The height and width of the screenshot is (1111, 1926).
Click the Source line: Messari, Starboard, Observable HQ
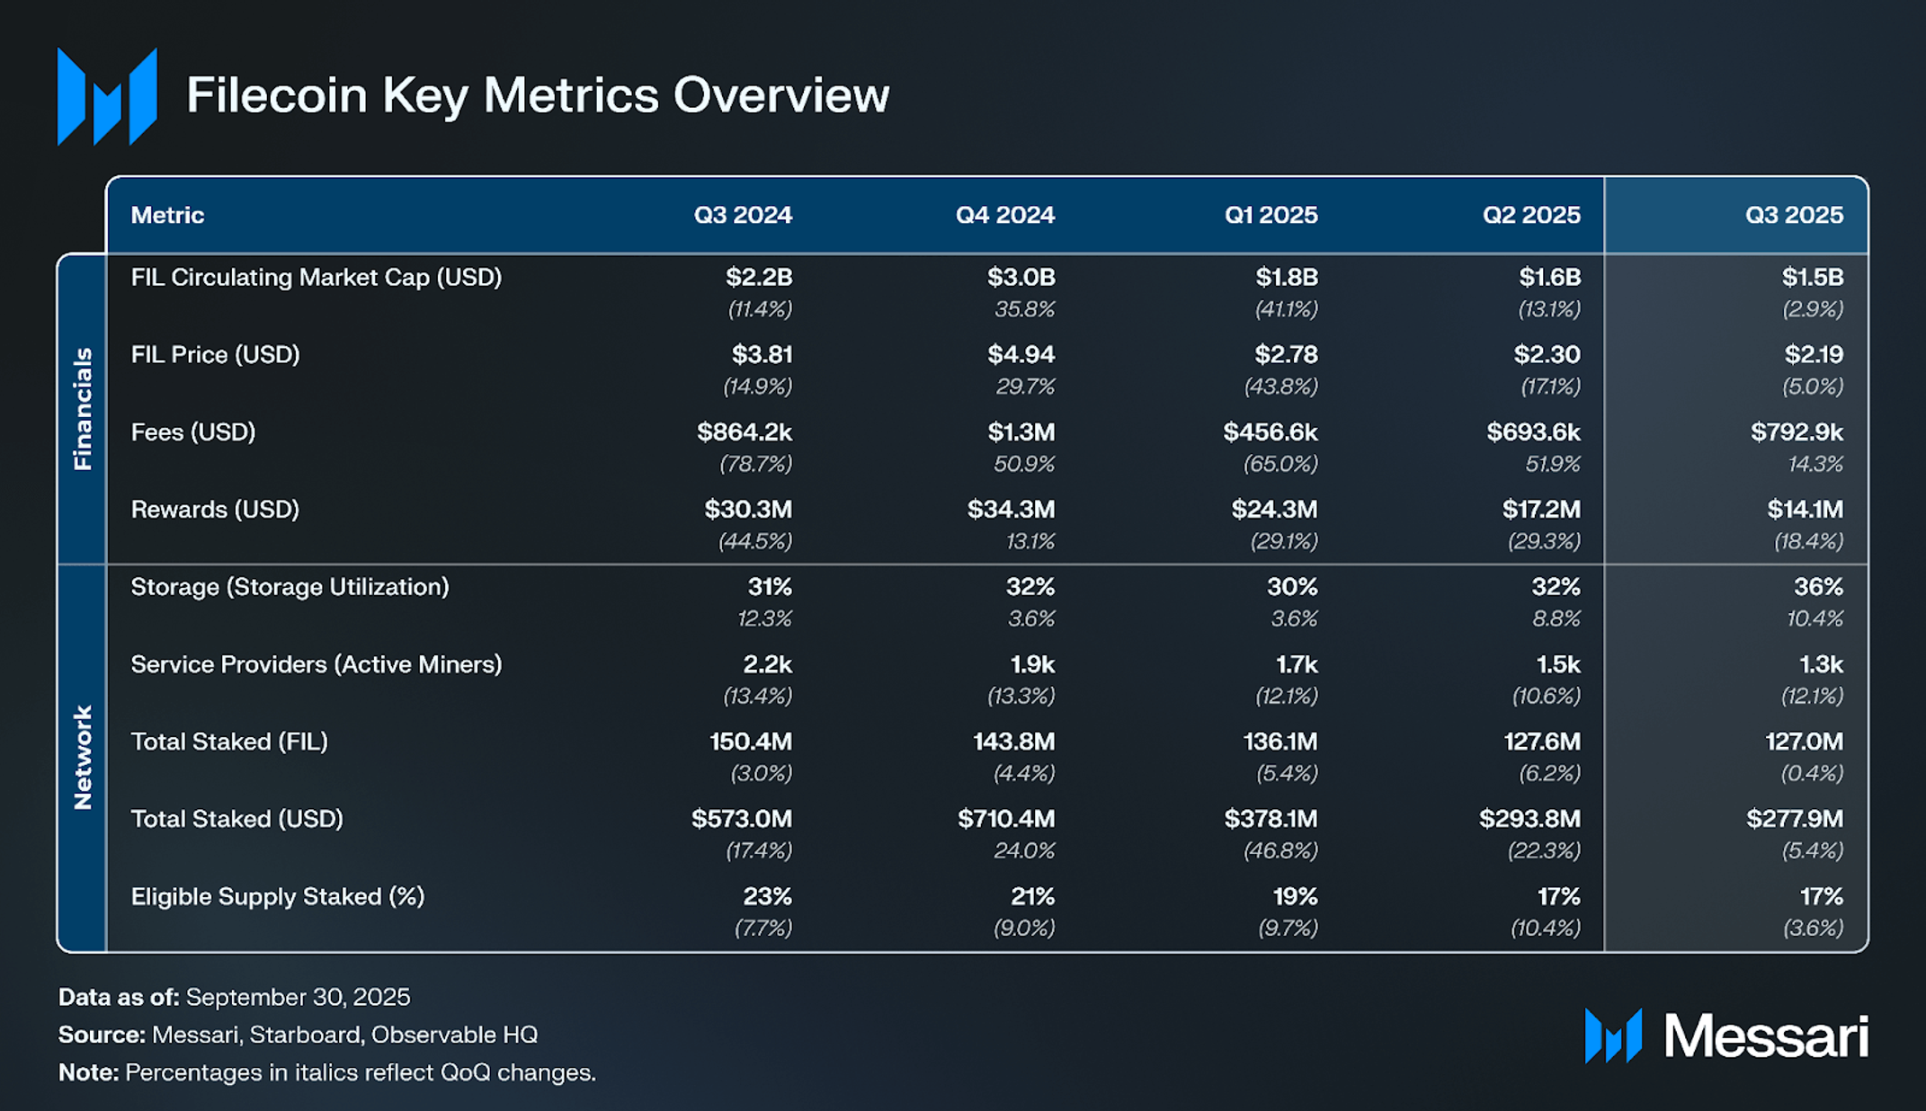(x=298, y=1035)
